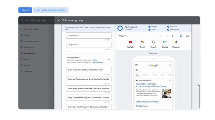Close the Edit asset group panel
The height and width of the screenshot is (120, 215).
58,20
